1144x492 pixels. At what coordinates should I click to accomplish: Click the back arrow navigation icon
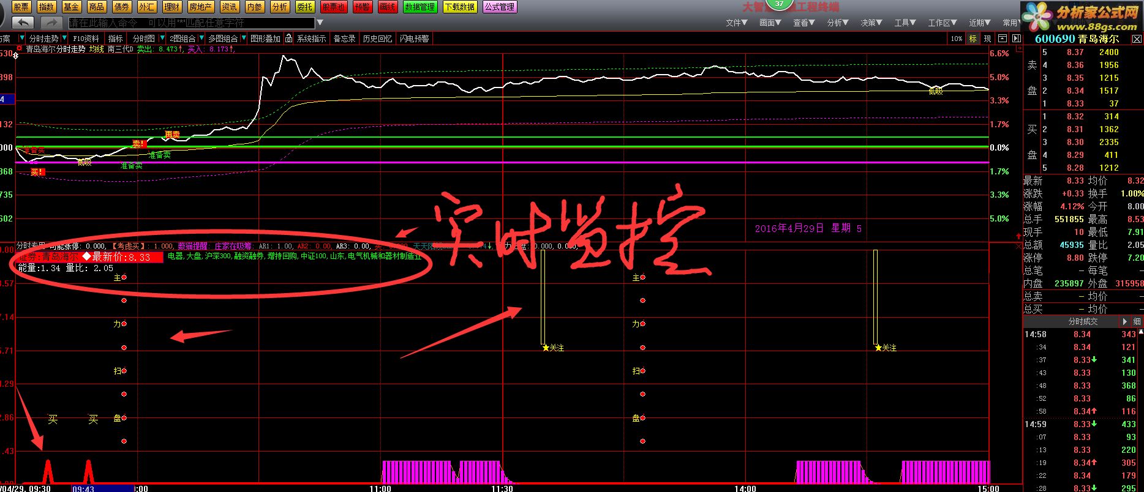click(x=23, y=23)
